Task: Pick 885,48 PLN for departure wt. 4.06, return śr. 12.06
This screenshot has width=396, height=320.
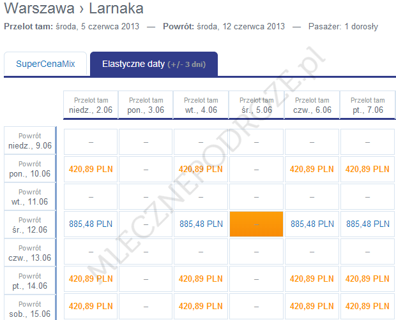Action: pyautogui.click(x=201, y=224)
